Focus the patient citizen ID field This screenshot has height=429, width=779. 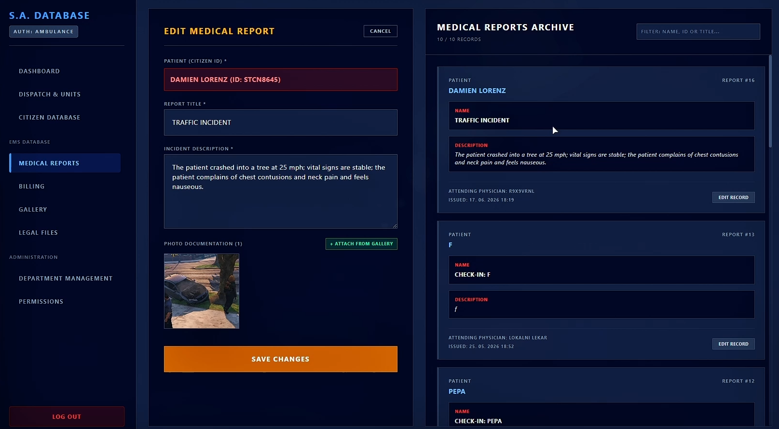[280, 80]
